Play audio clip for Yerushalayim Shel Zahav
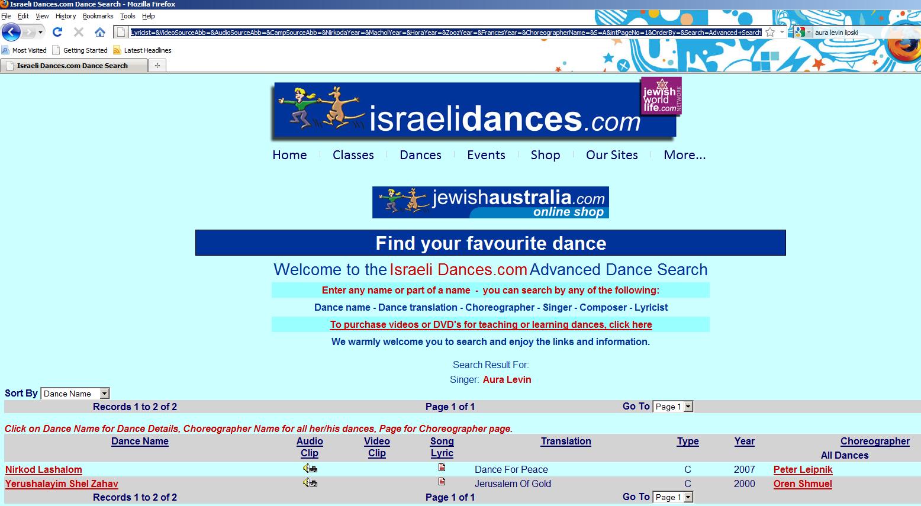Screen dimensions: 921x506 point(310,483)
